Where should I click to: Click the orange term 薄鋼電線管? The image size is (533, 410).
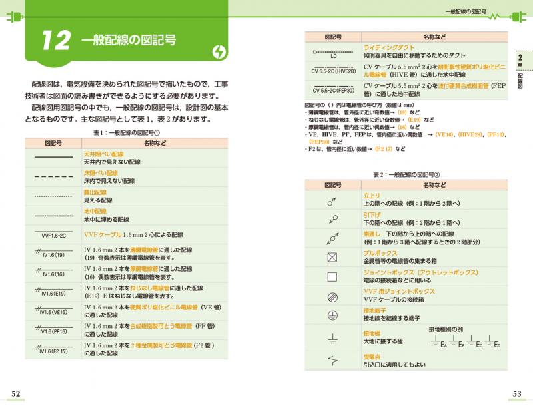click(x=144, y=250)
